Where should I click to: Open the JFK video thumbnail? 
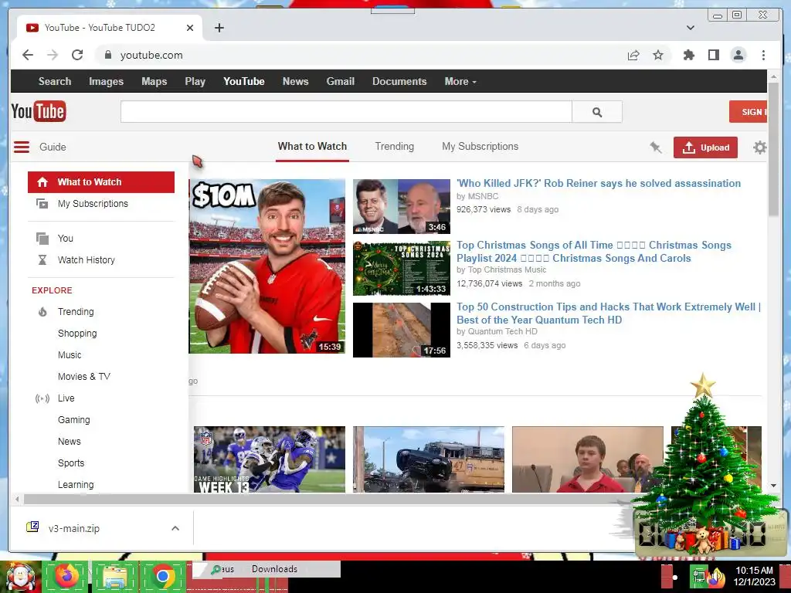click(402, 206)
